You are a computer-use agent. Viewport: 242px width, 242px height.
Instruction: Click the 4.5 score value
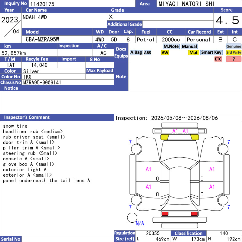tap(227, 20)
